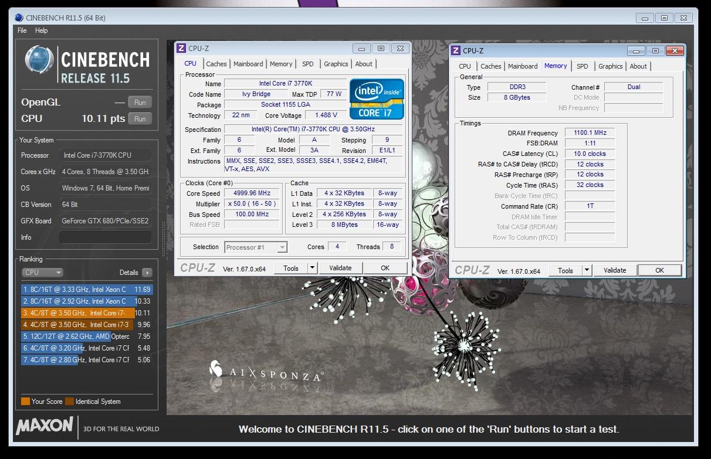711x459 pixels.
Task: Switch to the Graphics tab in the CPU window
Action: pos(336,64)
